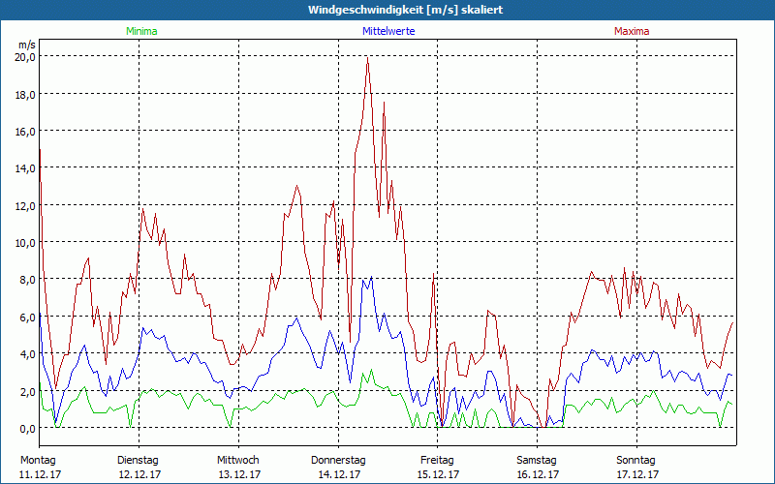775x484 pixels.
Task: Select the Freitag day label
Action: click(437, 460)
